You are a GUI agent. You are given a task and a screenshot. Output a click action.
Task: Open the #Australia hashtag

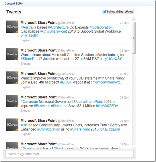[28, 27]
